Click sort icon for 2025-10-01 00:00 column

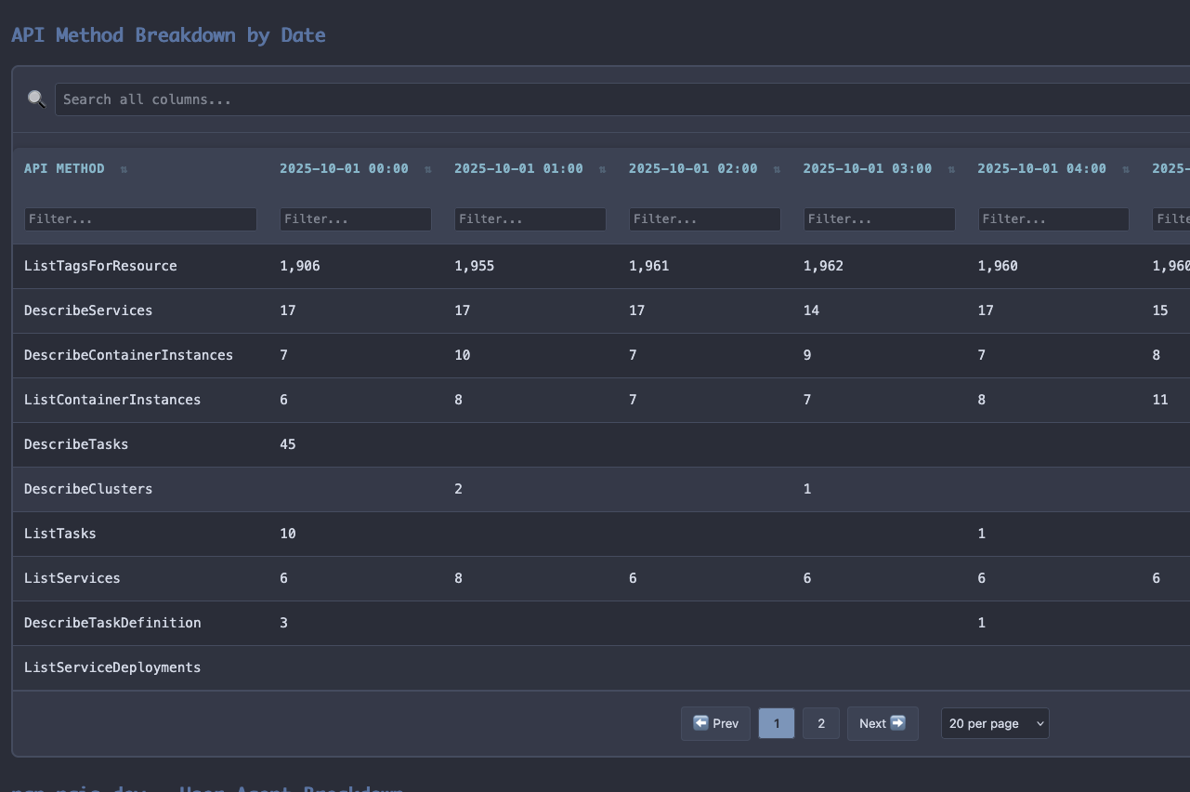tap(428, 169)
